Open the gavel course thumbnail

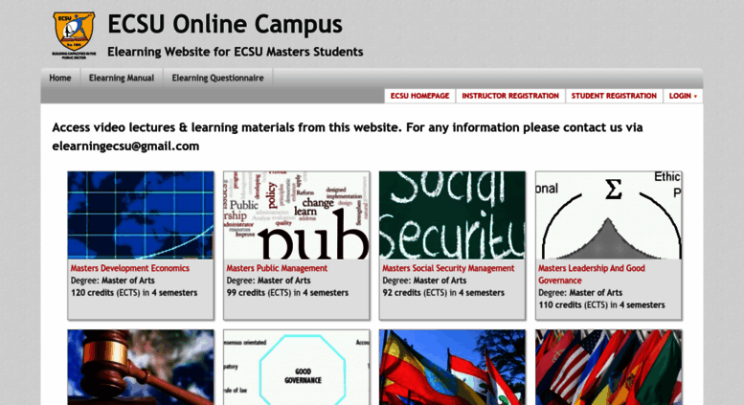click(141, 368)
